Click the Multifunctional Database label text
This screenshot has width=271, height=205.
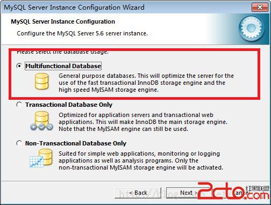point(63,66)
